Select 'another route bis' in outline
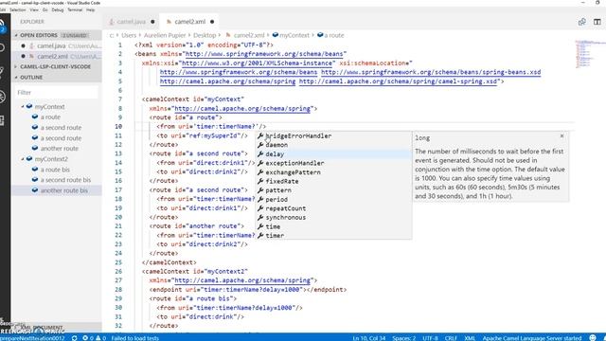 57,190
